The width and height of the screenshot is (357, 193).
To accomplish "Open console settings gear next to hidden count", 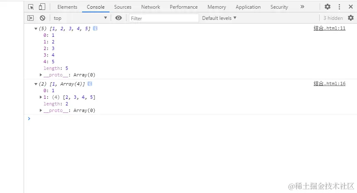I will coord(351,18).
